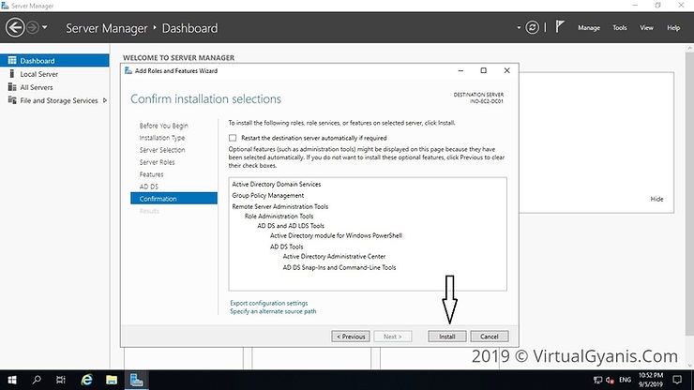Screen dimensions: 694x390
Task: Click the Windows Start button
Action: (11, 380)
